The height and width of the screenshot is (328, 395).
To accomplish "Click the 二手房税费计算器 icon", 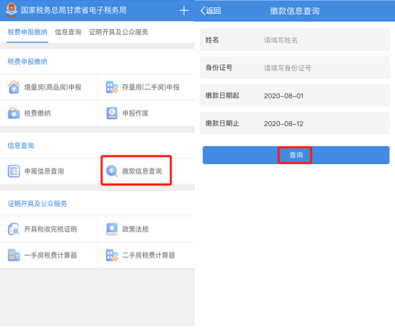I will pyautogui.click(x=112, y=255).
